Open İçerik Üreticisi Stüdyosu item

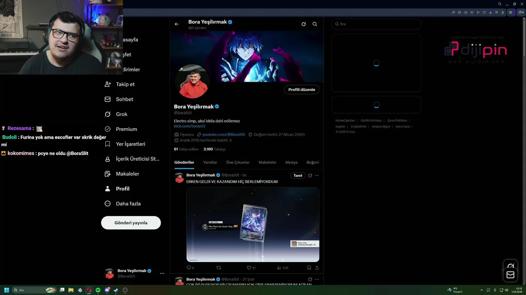[x=132, y=159]
